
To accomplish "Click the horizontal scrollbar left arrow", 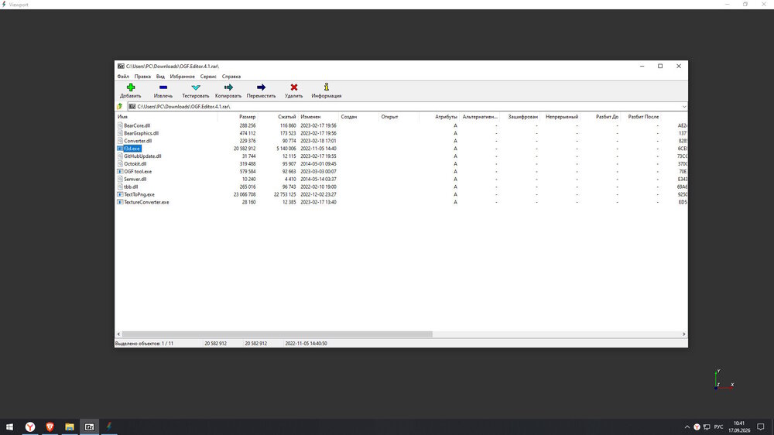I will (x=118, y=334).
